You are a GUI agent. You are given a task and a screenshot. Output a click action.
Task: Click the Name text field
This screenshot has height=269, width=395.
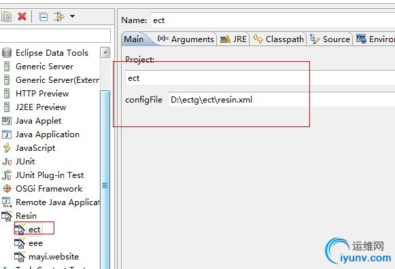point(273,20)
